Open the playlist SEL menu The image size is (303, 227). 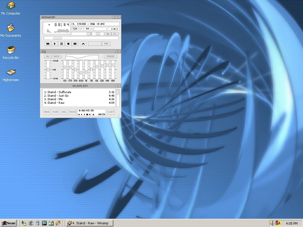(64, 112)
